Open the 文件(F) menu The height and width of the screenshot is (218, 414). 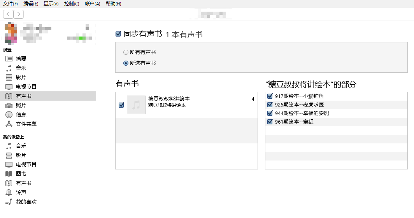[x=11, y=3]
